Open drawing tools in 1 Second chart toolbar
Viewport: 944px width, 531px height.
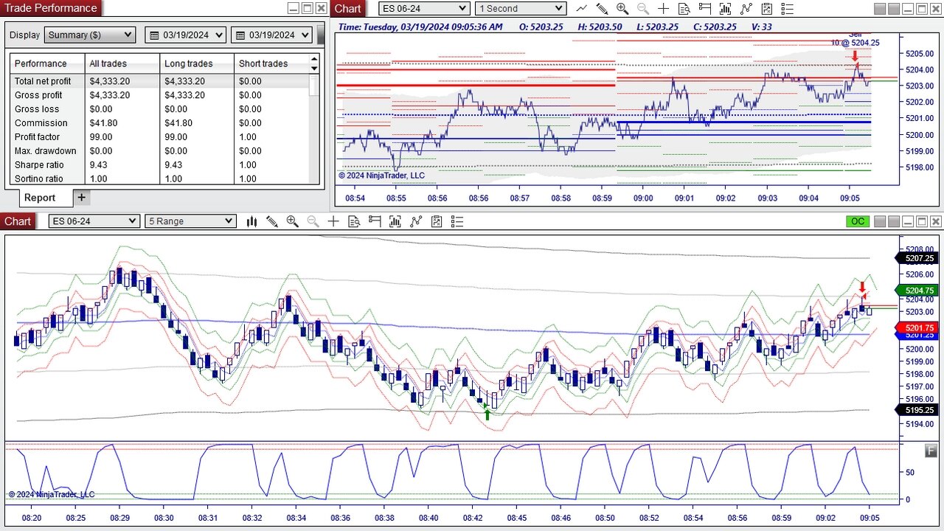click(603, 9)
